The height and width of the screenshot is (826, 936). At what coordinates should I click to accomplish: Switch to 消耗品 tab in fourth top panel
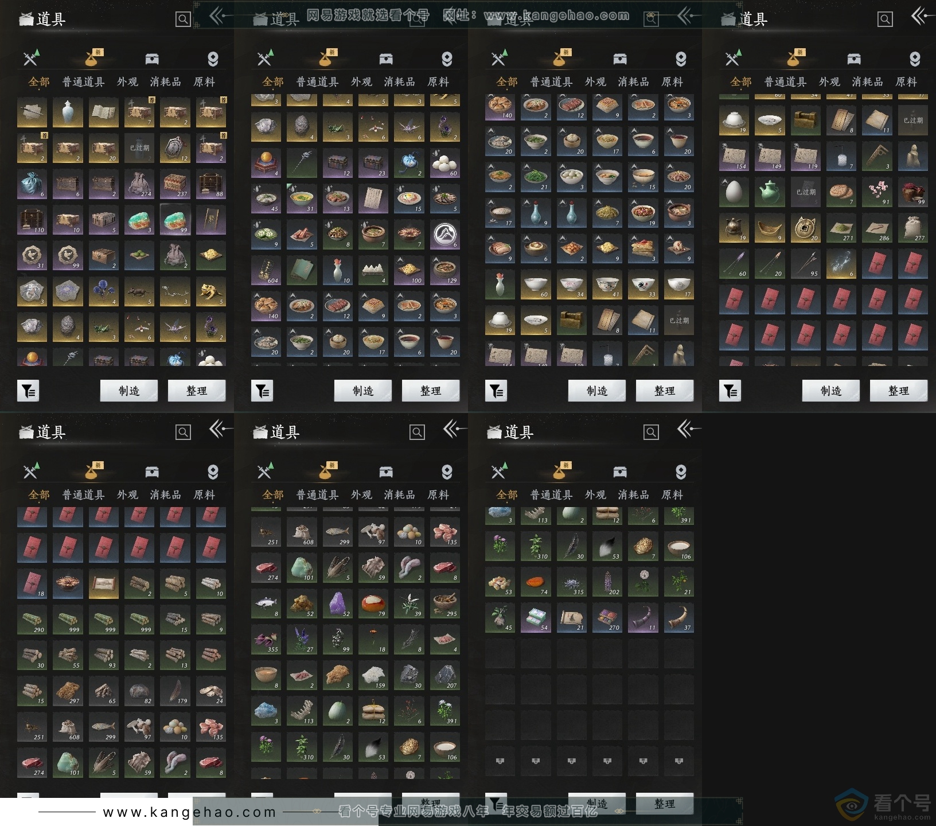point(868,82)
